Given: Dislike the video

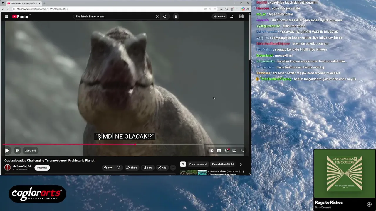Looking at the screenshot, I should 119,168.
